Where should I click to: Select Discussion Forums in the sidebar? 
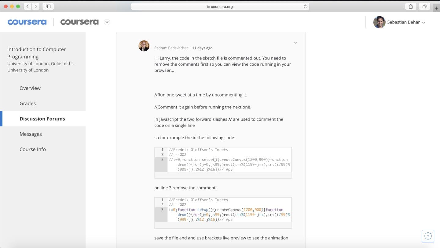[42, 119]
